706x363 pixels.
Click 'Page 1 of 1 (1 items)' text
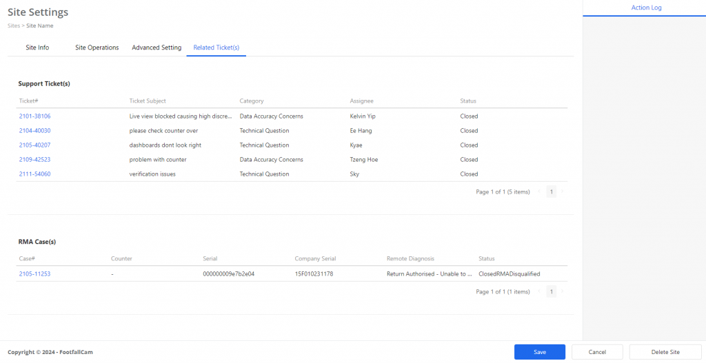coord(503,291)
